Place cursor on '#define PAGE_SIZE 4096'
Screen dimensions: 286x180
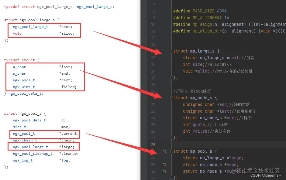200,11
